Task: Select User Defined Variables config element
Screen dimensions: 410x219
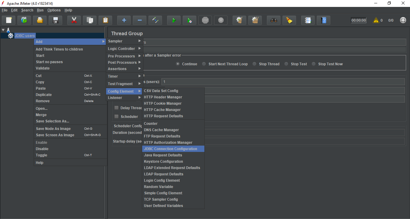Action: pos(163,206)
